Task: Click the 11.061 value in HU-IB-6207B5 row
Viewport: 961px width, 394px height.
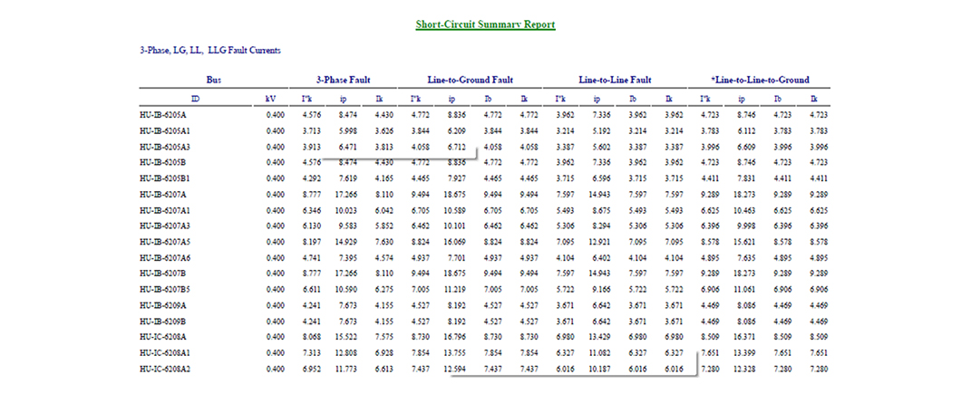Action: coord(744,289)
